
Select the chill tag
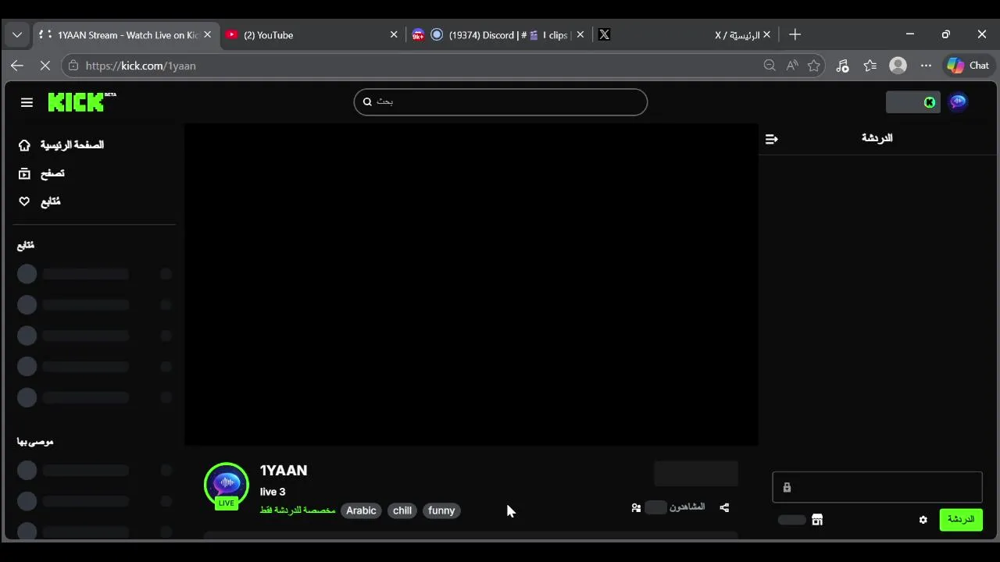pyautogui.click(x=402, y=510)
